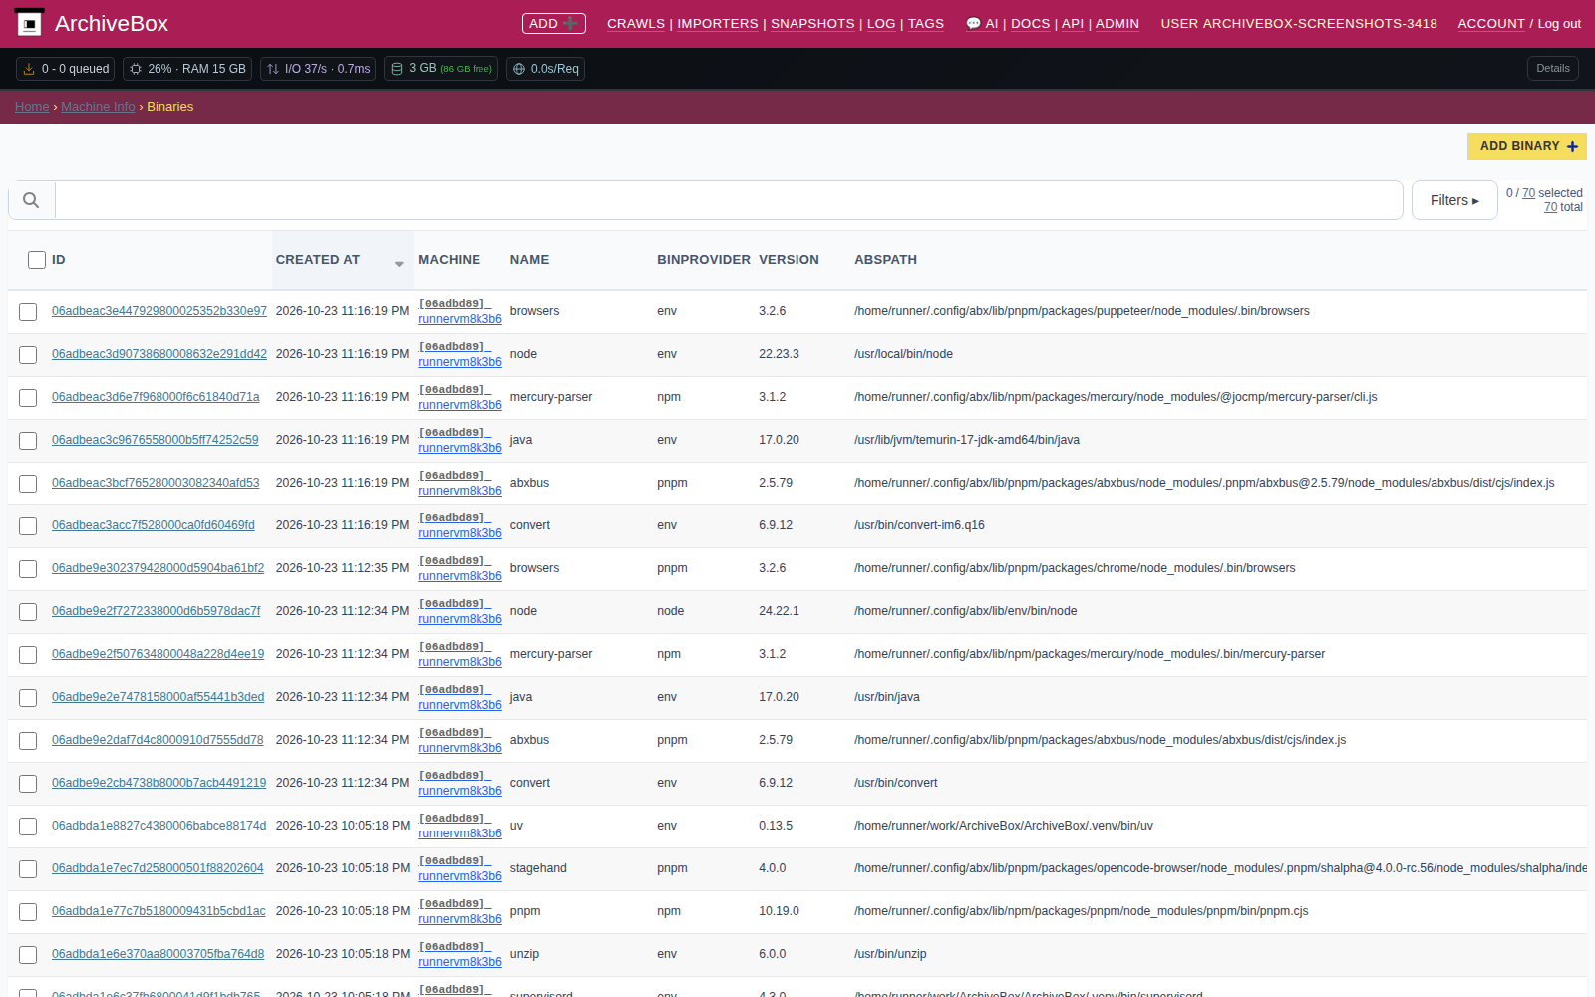Click the ADD BINARY button

tap(1527, 146)
